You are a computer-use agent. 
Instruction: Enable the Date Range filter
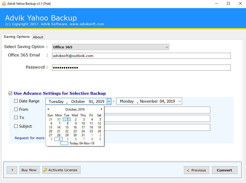[15, 101]
